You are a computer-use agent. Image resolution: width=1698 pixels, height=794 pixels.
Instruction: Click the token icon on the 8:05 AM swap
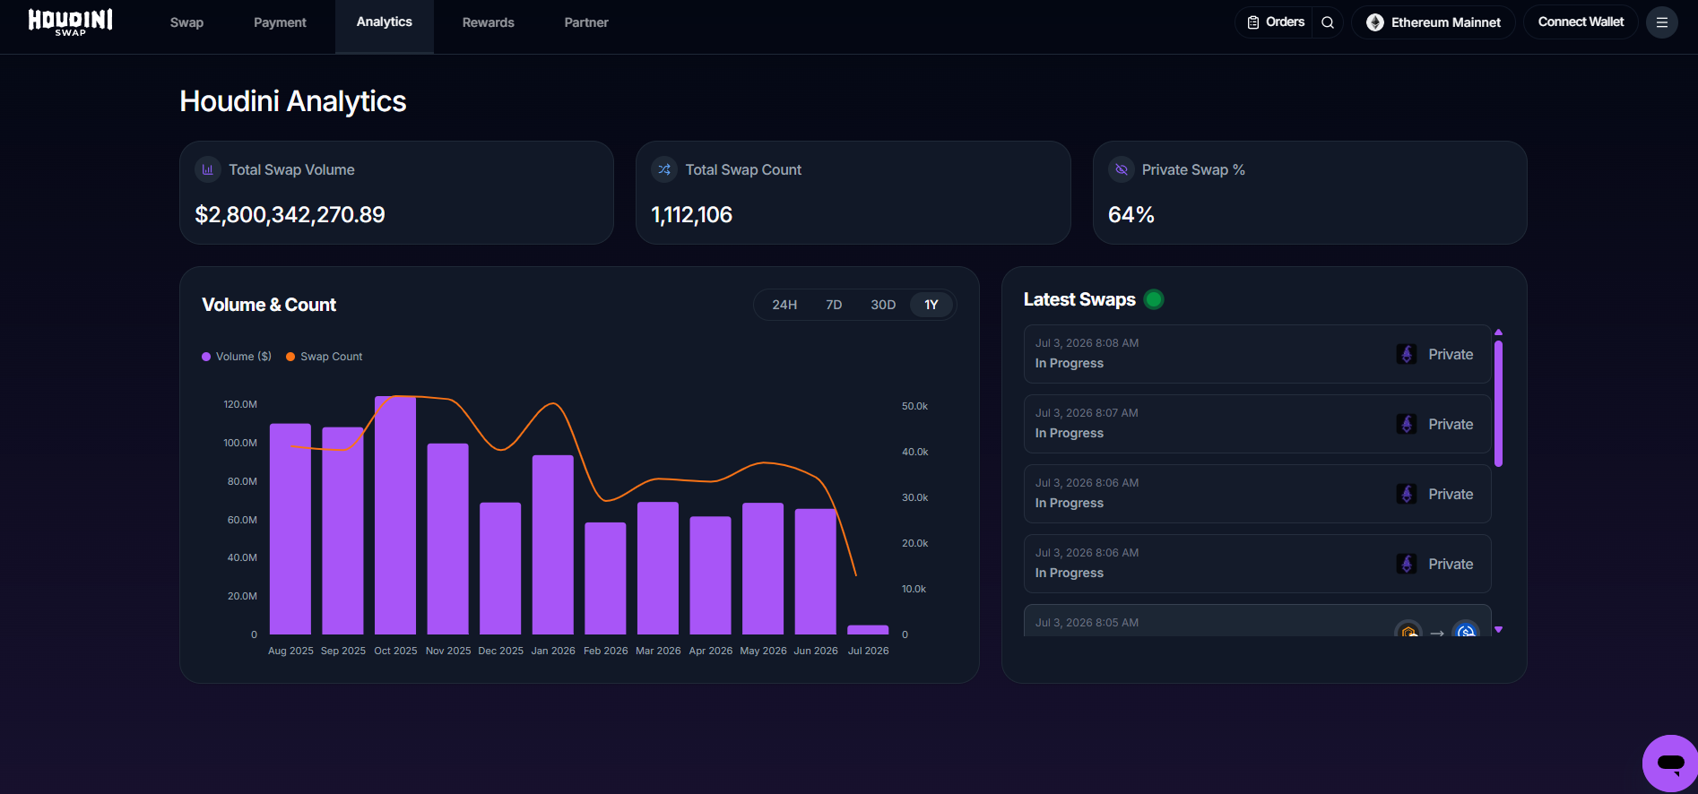1408,630
